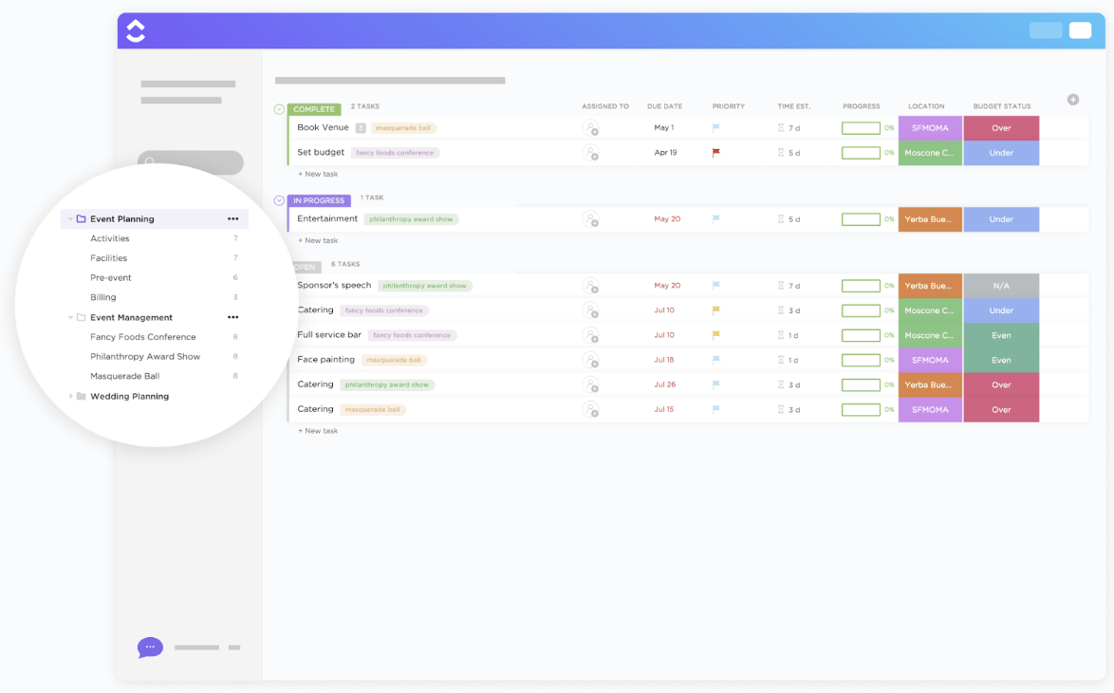Open Event Management folder options ellipsis

[233, 317]
